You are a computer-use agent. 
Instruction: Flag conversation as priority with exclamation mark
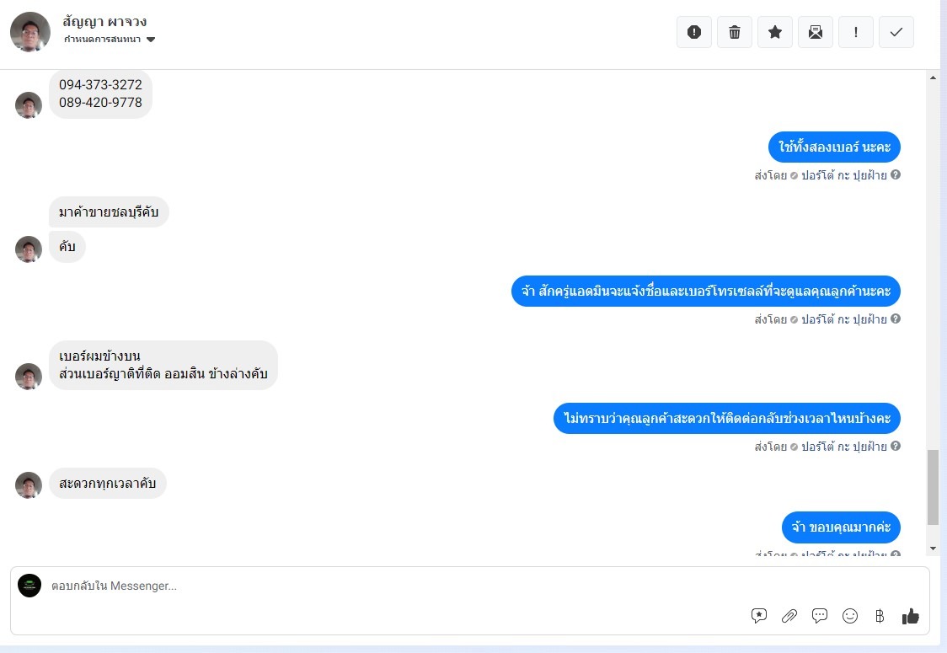[x=856, y=32]
